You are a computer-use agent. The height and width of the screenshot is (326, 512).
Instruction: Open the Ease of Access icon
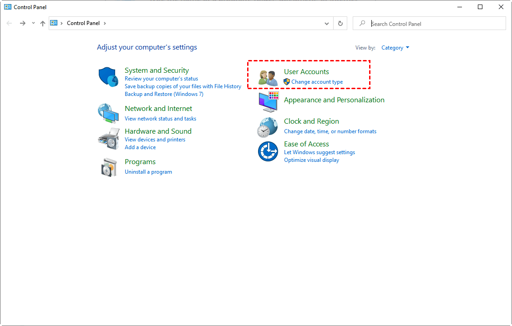tap(268, 151)
